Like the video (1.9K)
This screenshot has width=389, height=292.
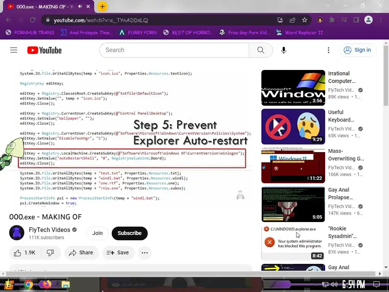[x=25, y=253]
